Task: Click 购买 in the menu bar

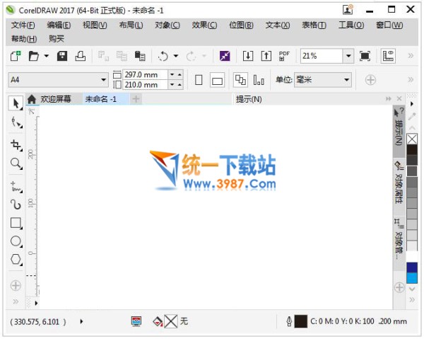Action: (57, 39)
